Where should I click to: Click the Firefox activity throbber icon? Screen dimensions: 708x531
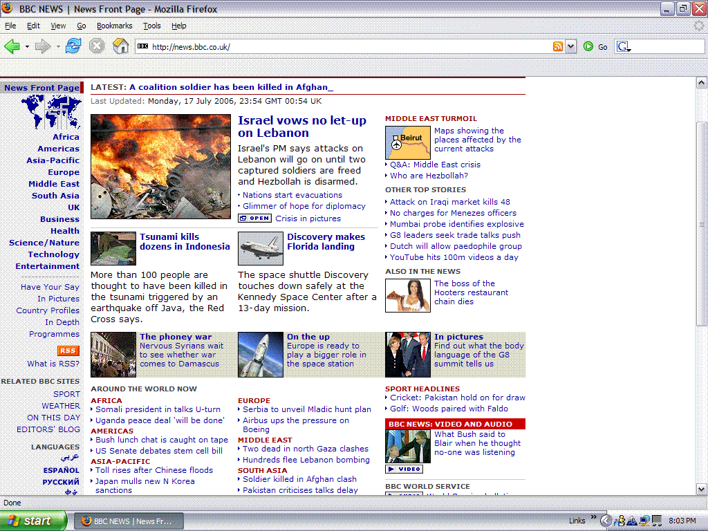699,26
